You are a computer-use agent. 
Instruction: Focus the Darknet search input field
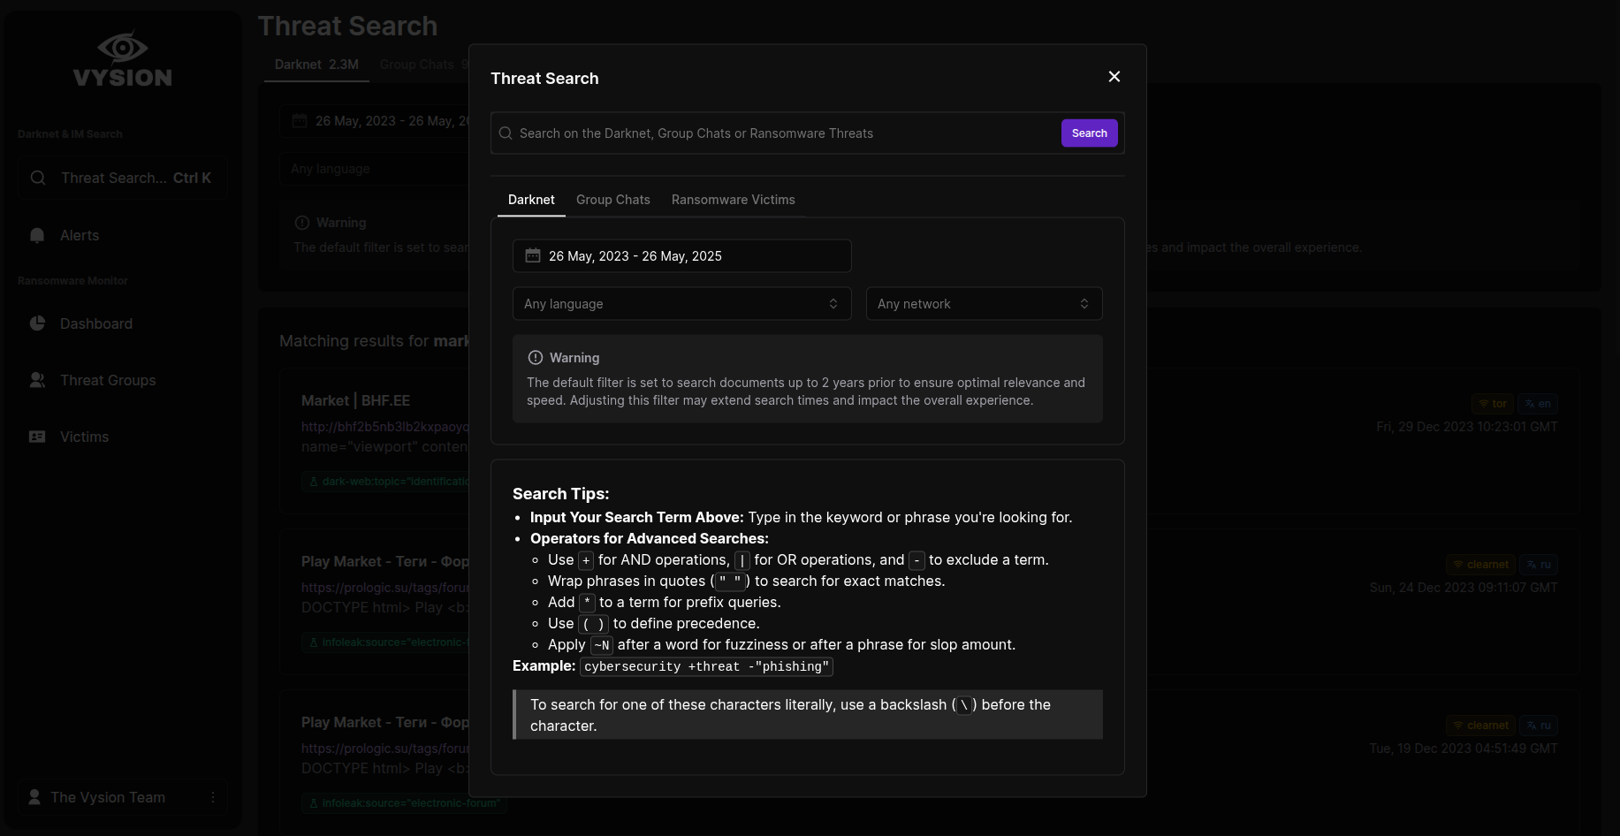point(787,133)
